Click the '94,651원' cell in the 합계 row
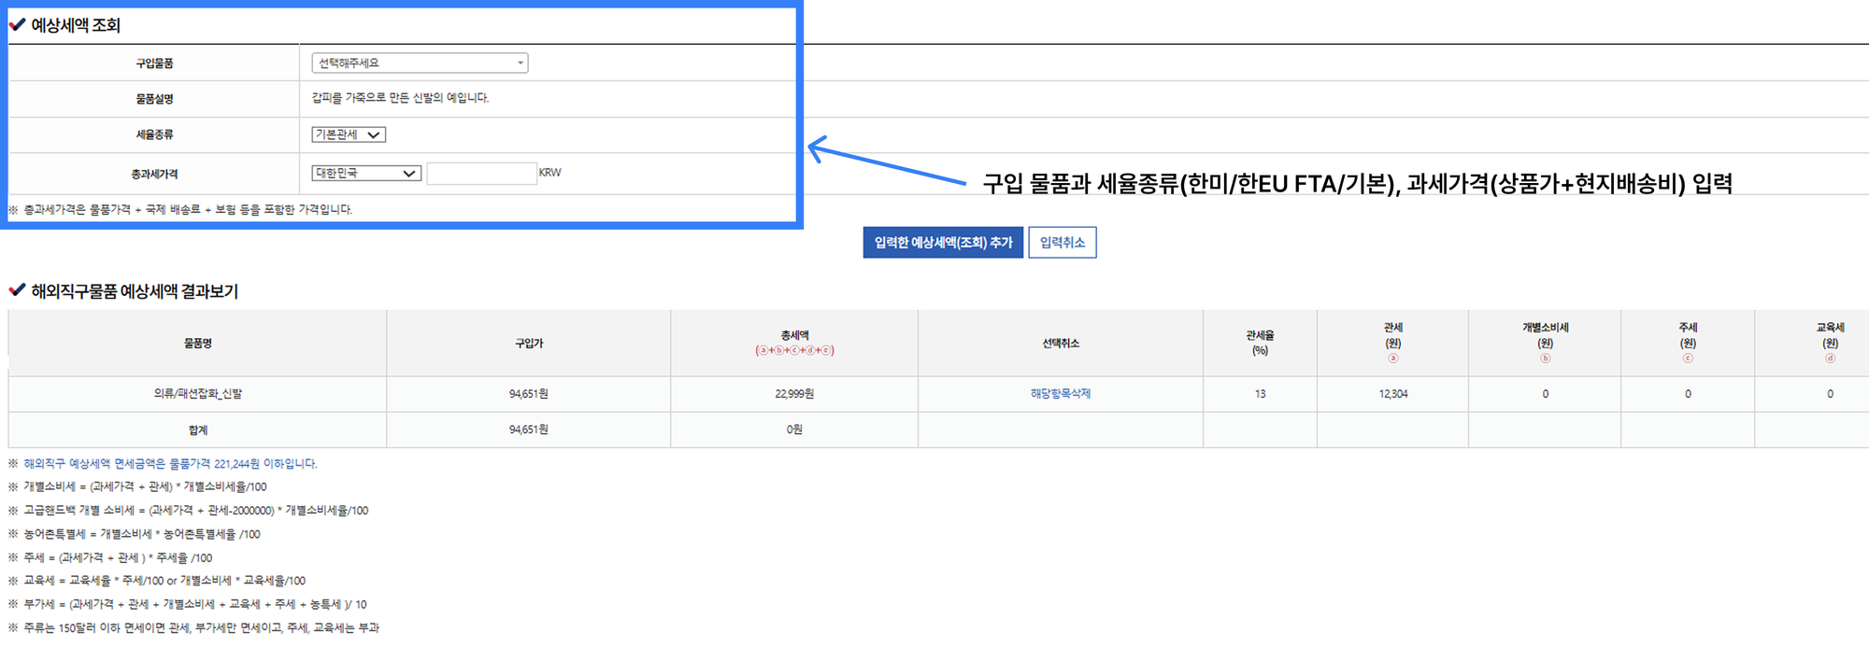 [x=529, y=429]
